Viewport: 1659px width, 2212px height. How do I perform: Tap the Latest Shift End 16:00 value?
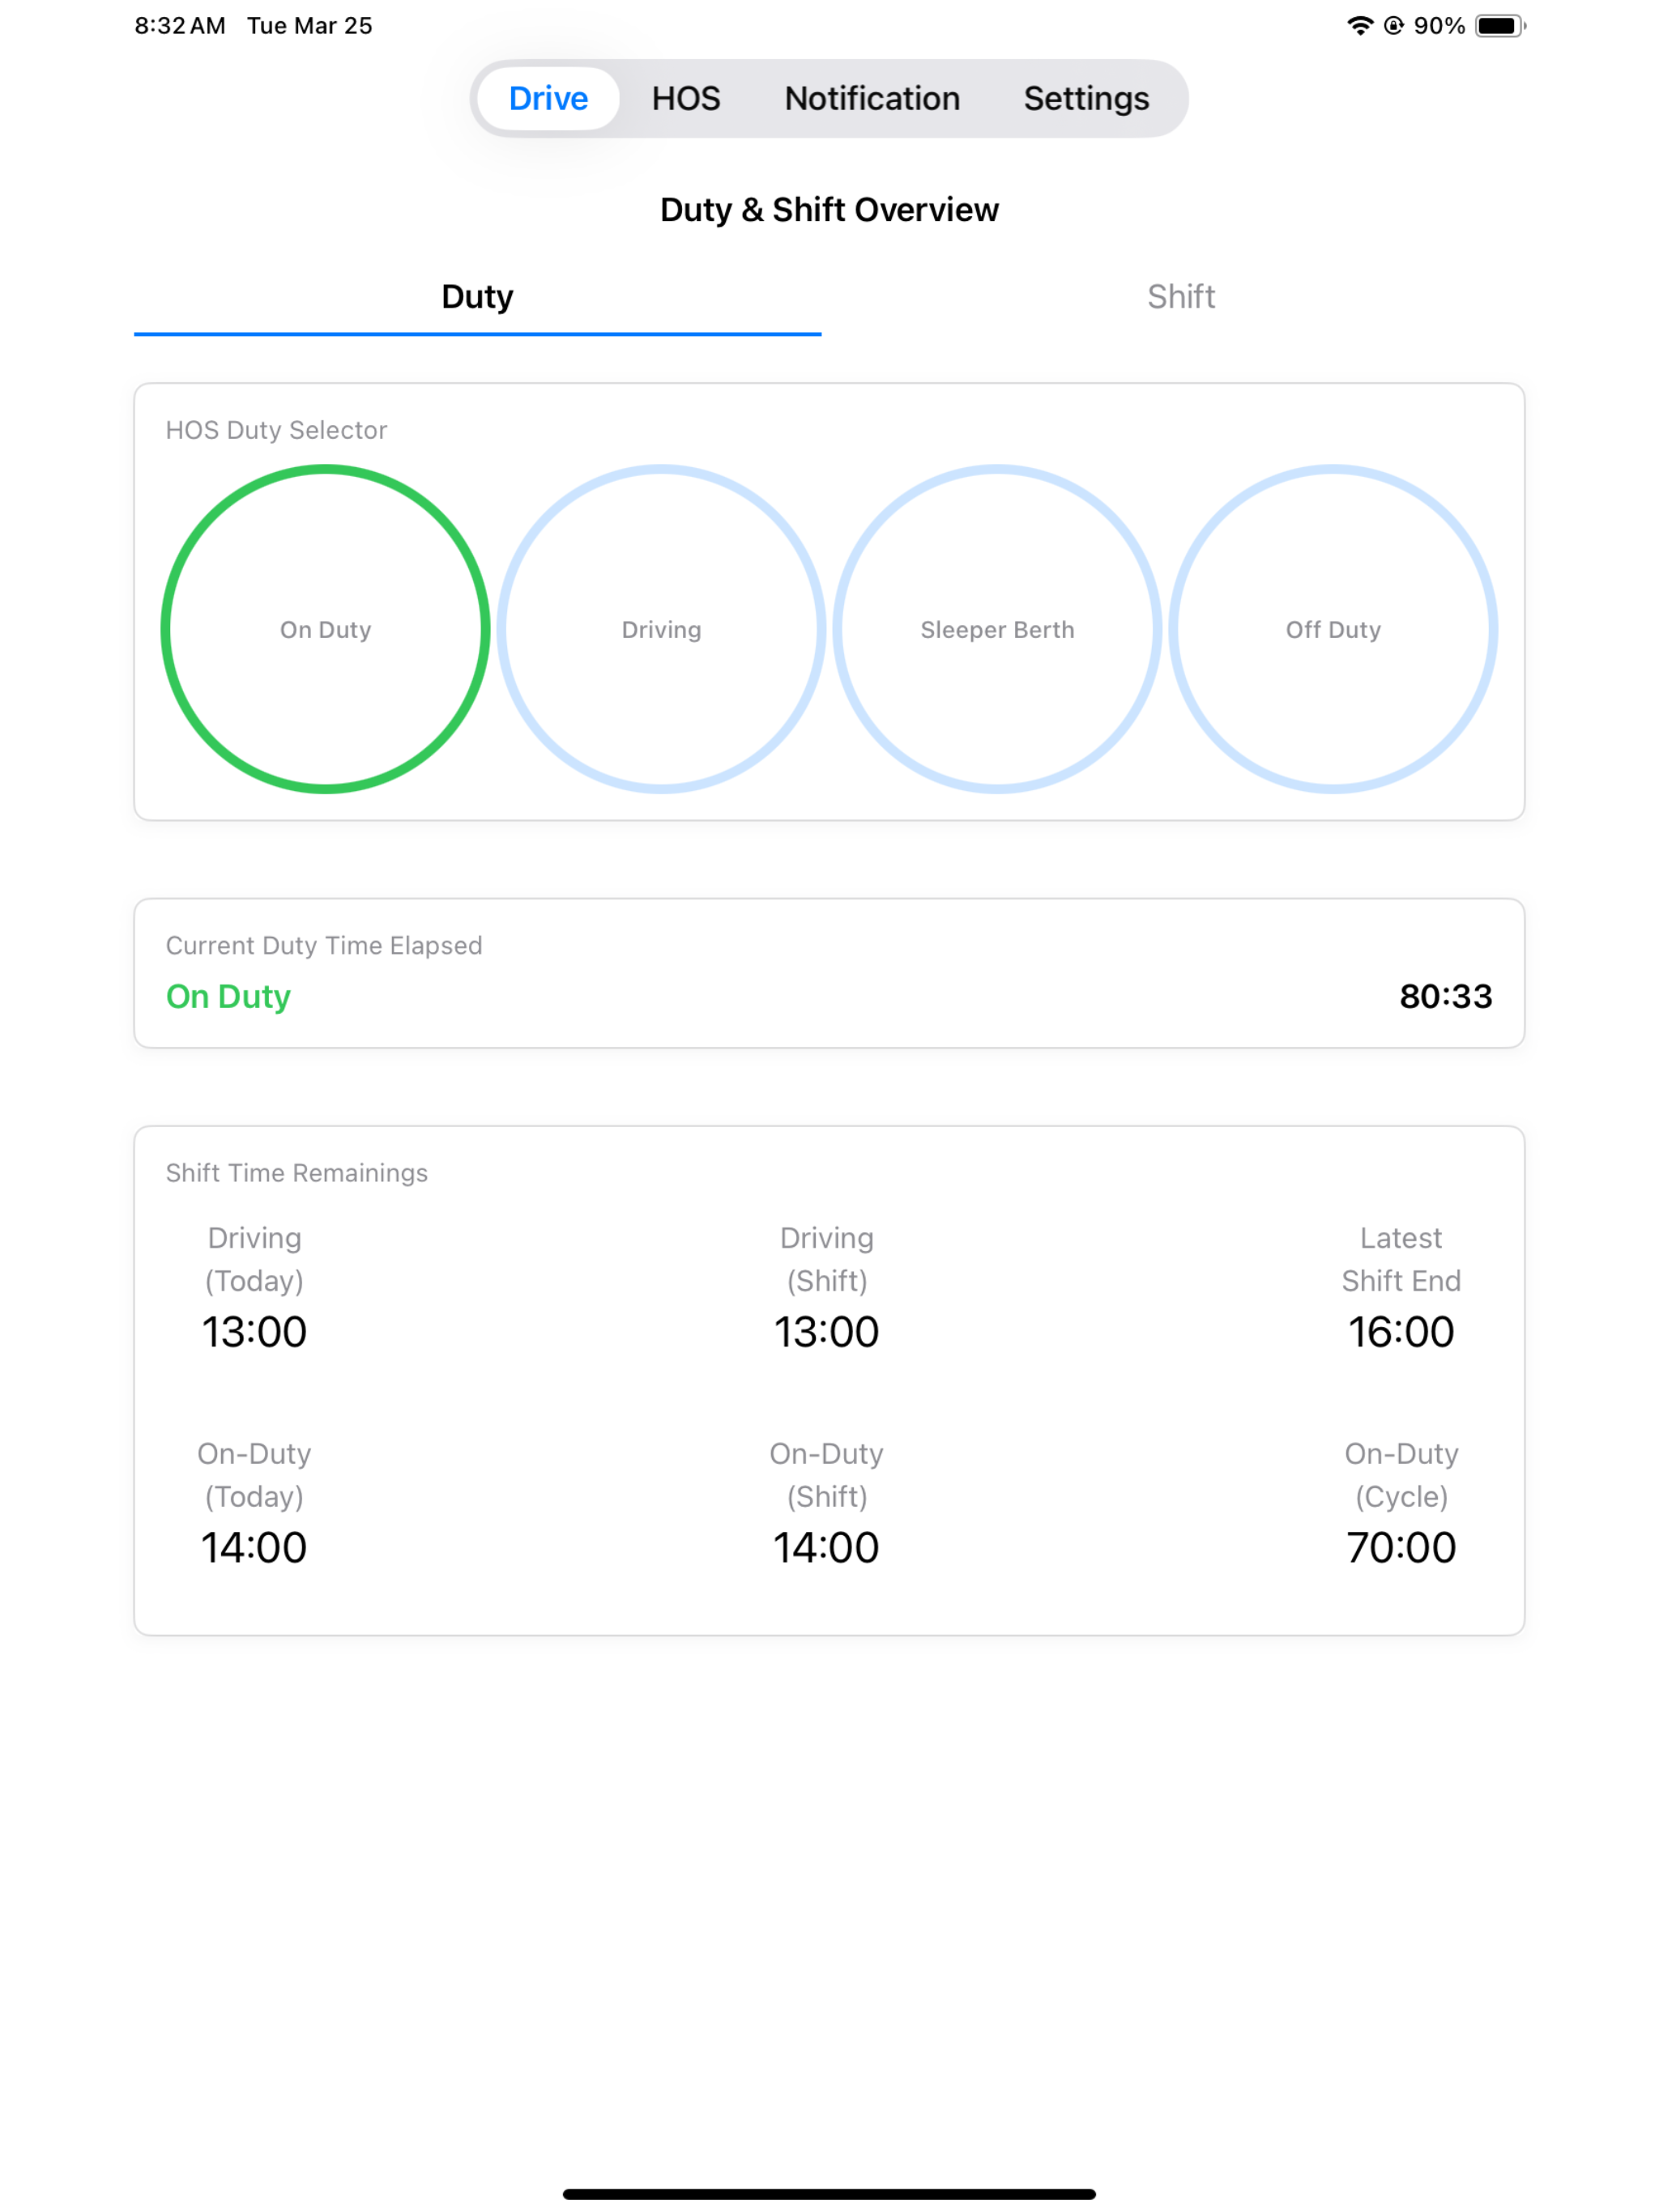click(1401, 1331)
